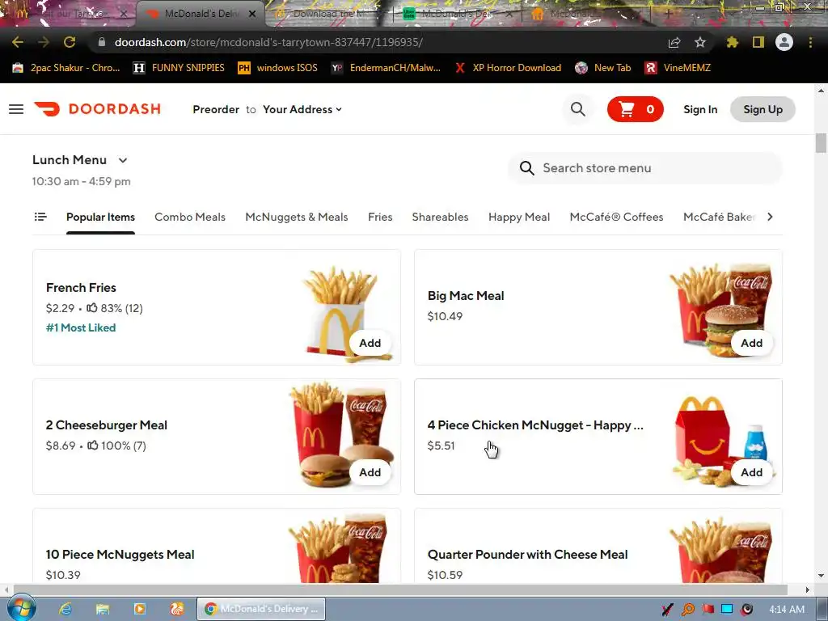828x621 pixels.
Task: Select the Popular Items tab
Action: (100, 217)
